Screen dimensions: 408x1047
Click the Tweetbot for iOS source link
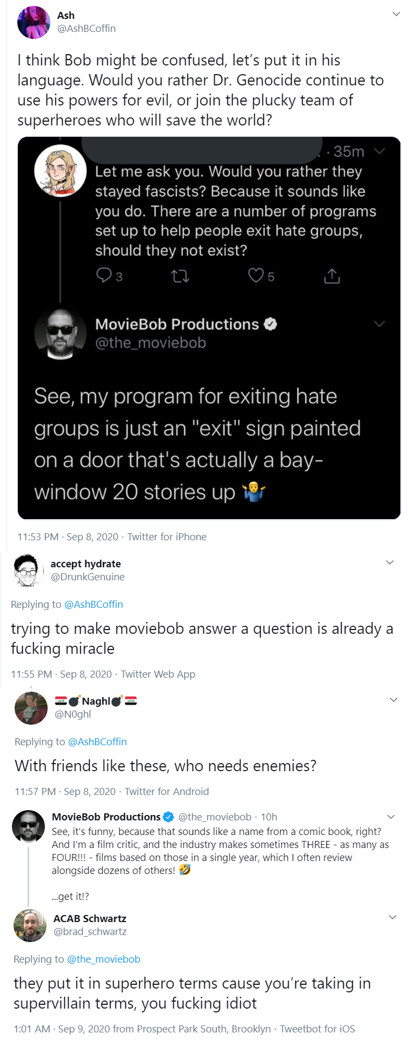click(317, 1029)
